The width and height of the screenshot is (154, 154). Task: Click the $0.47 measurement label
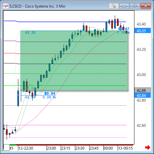pyautogui.click(x=124, y=29)
